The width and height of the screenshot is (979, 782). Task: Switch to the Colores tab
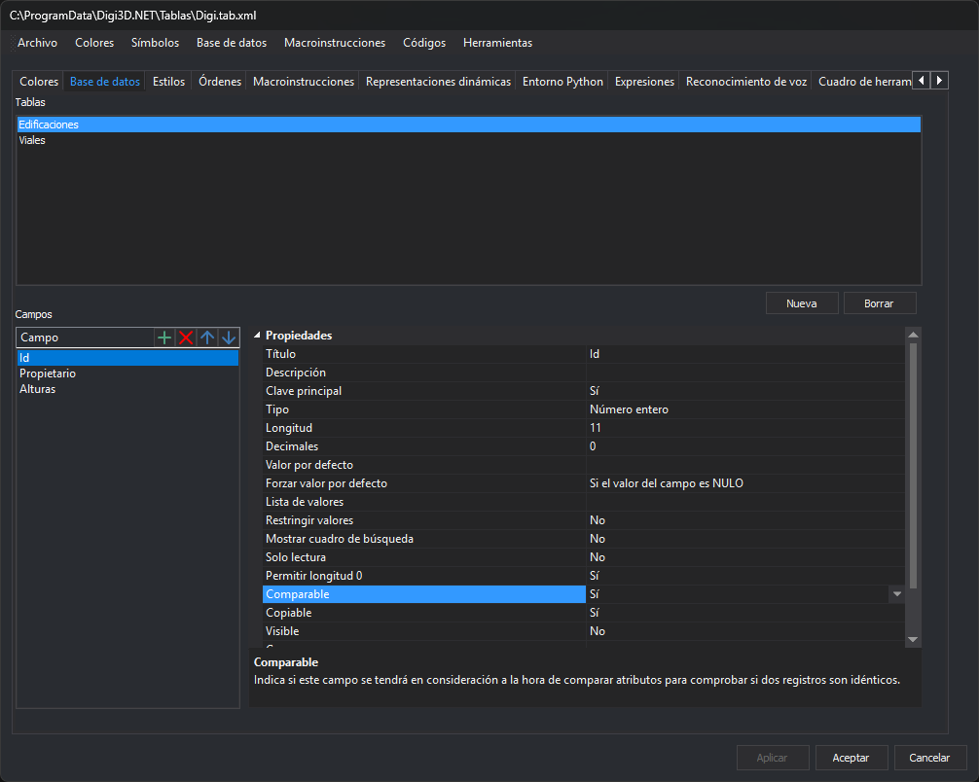pyautogui.click(x=39, y=82)
